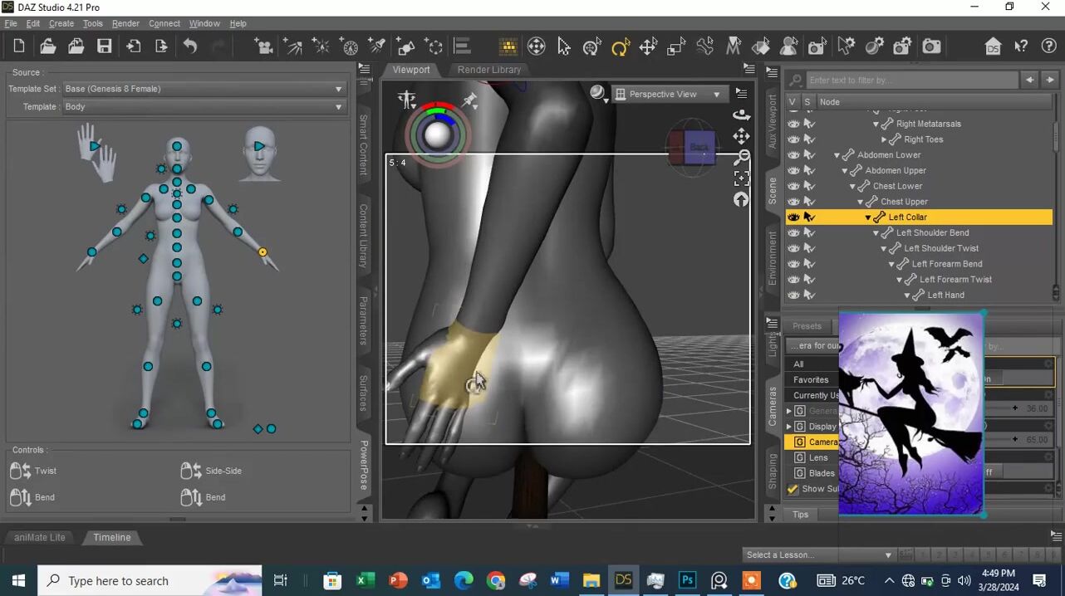Image resolution: width=1065 pixels, height=596 pixels.
Task: Click the New file icon
Action: click(x=19, y=47)
